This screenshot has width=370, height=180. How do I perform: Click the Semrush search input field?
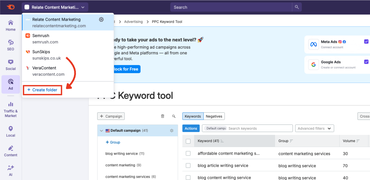coord(231,7)
